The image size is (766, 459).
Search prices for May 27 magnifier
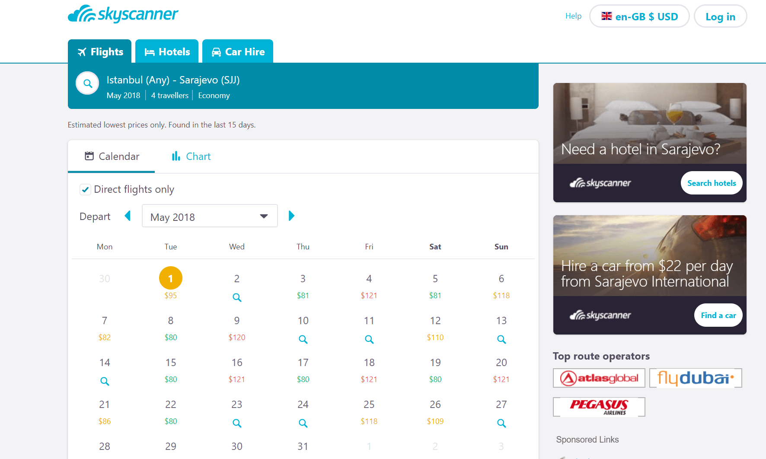pos(501,423)
